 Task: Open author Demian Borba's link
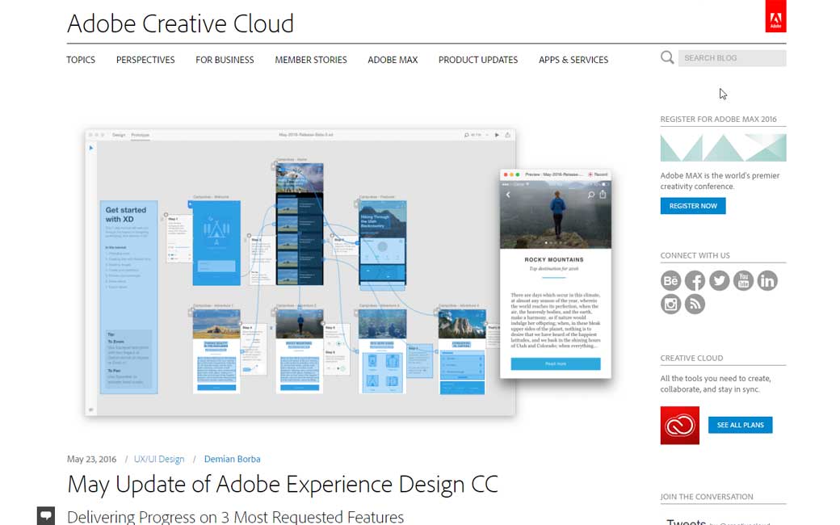[232, 459]
